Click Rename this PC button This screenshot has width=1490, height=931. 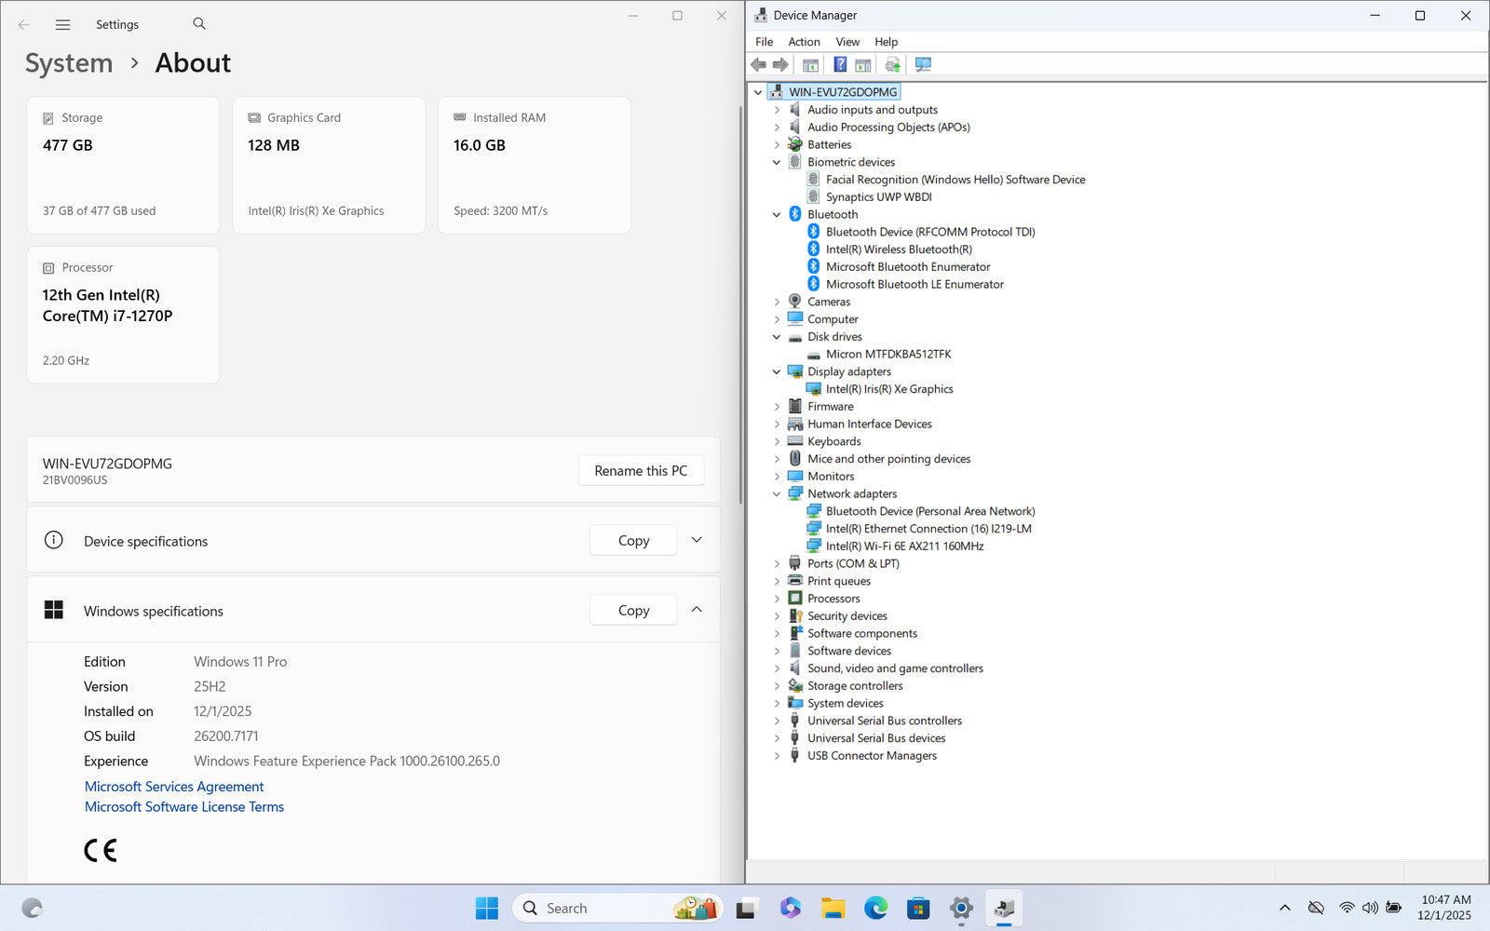tap(641, 471)
